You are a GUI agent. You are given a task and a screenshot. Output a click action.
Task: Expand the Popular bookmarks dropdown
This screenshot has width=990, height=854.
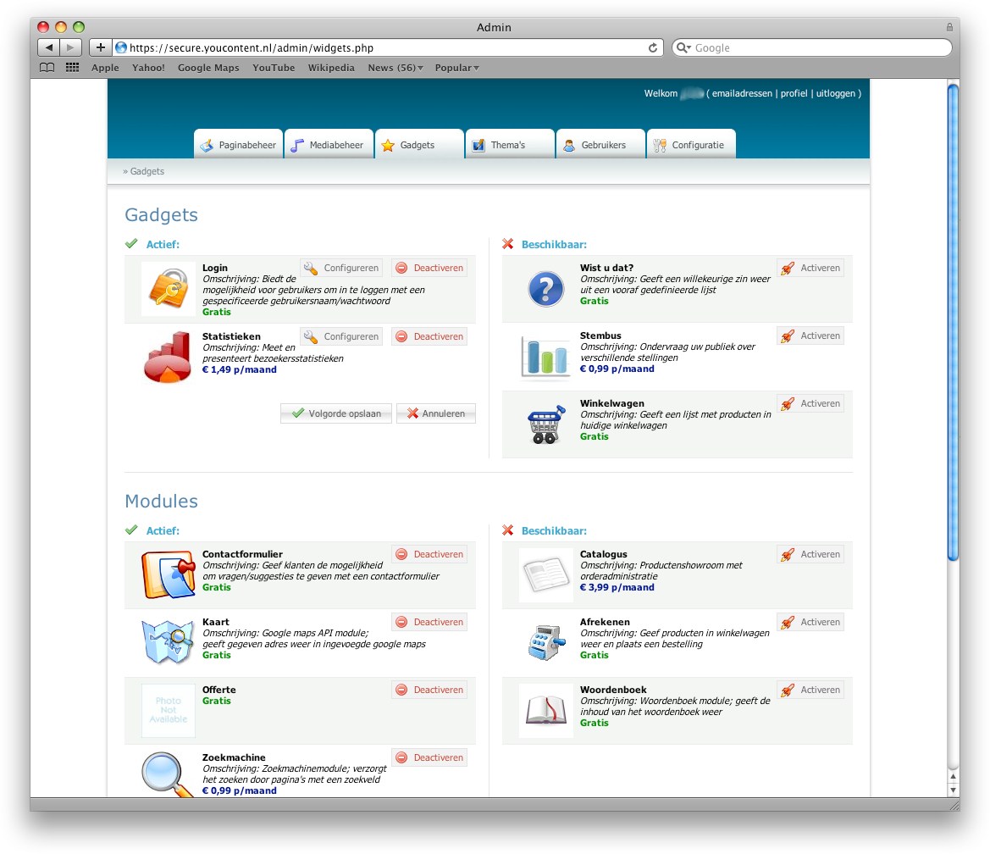click(x=456, y=68)
